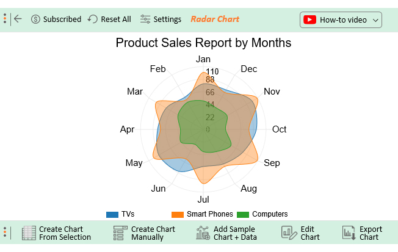
Task: Open Settings via its label
Action: (167, 20)
